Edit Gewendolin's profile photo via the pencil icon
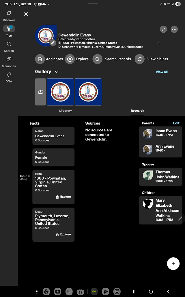The image size is (185, 297). pyautogui.click(x=53, y=43)
